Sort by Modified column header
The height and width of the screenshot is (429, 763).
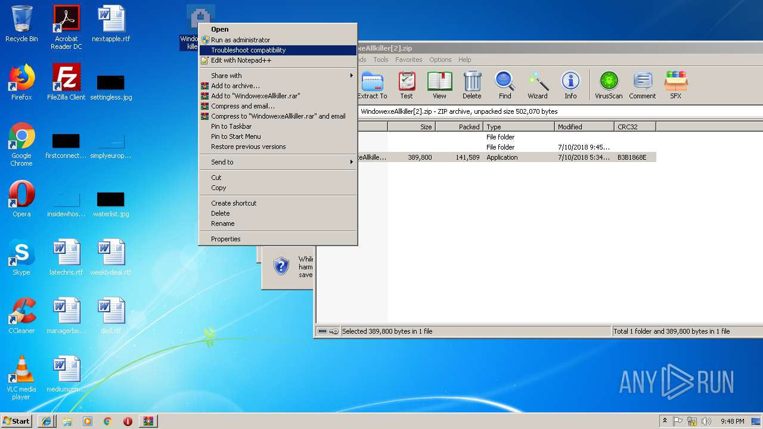(x=584, y=127)
